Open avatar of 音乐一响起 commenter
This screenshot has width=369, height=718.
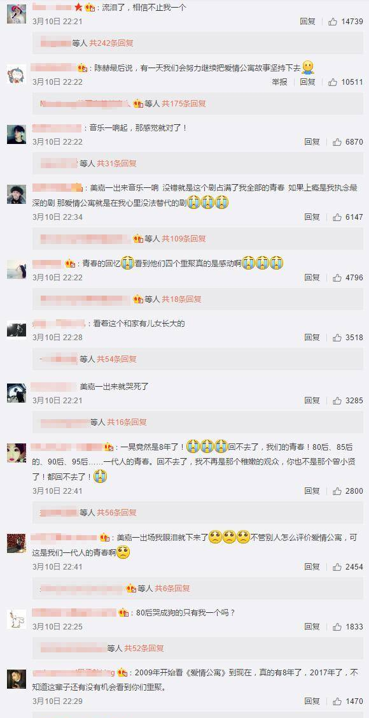[x=17, y=134]
